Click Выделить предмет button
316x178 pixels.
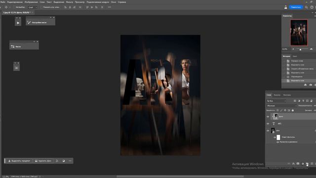(19, 161)
